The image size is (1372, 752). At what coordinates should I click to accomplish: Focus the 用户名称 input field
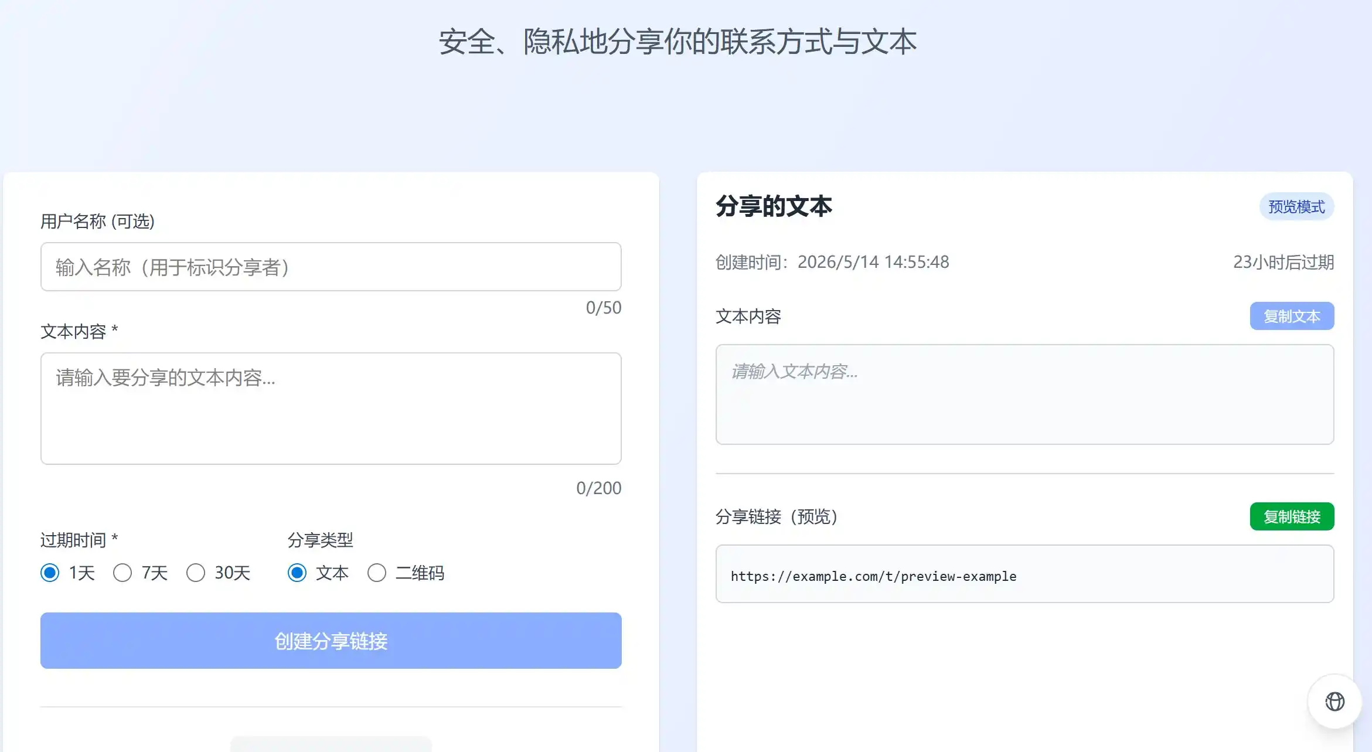coord(331,267)
